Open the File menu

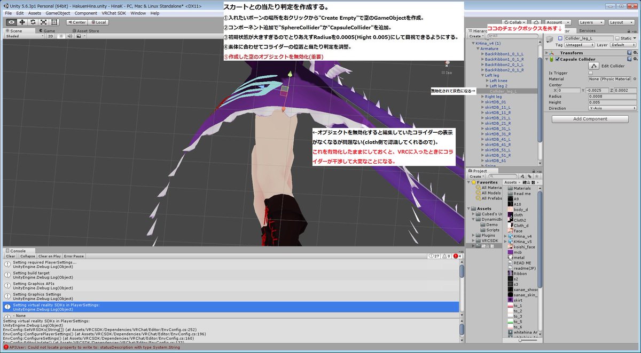[x=7, y=13]
